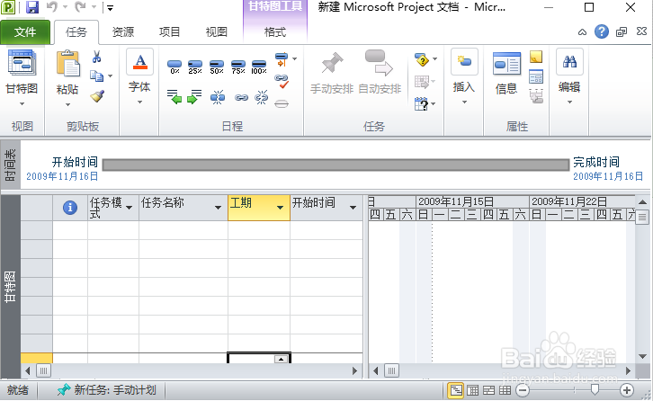Customize Quick Access Toolbar dropdown

(110, 7)
